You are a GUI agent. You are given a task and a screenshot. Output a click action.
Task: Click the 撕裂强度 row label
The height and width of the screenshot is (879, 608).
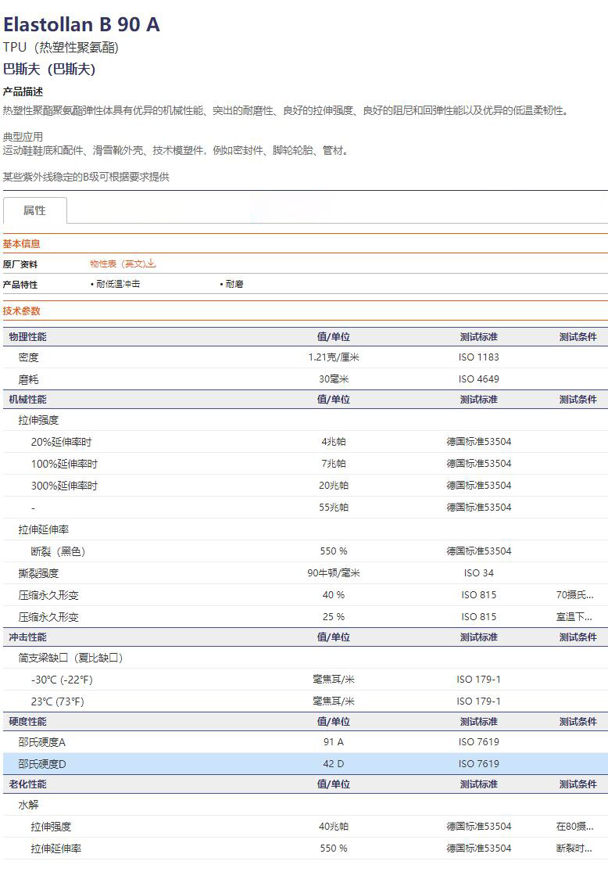tap(38, 573)
